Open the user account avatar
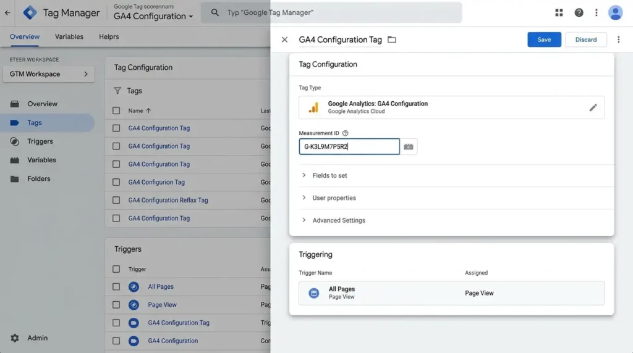Screen dimensions: 633x353 point(615,13)
